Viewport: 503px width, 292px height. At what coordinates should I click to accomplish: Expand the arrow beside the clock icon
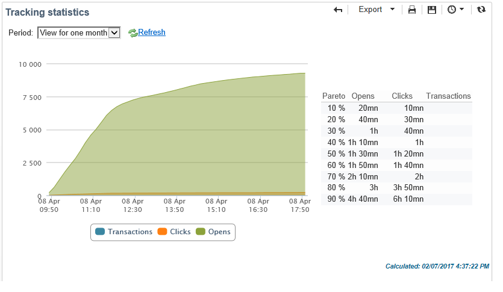pos(462,9)
